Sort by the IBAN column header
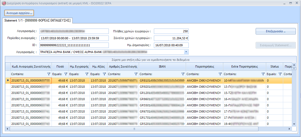The height and width of the screenshot is (137, 301). 162,66
